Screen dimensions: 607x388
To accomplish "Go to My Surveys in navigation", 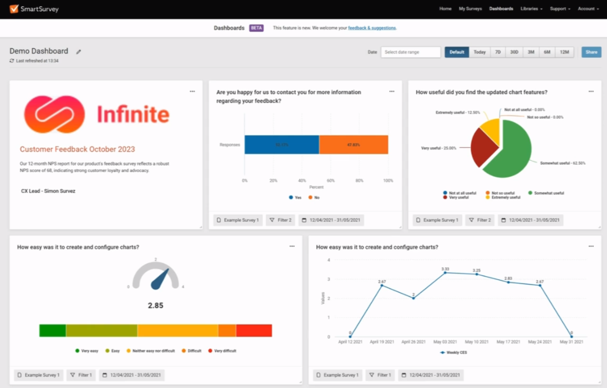I will coord(470,9).
